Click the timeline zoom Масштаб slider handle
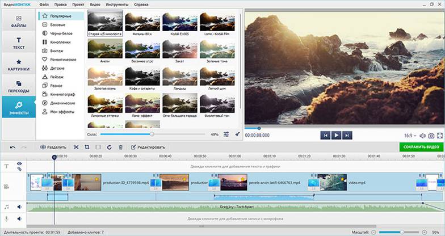Image resolution: width=445 pixels, height=236 pixels. pos(402,232)
